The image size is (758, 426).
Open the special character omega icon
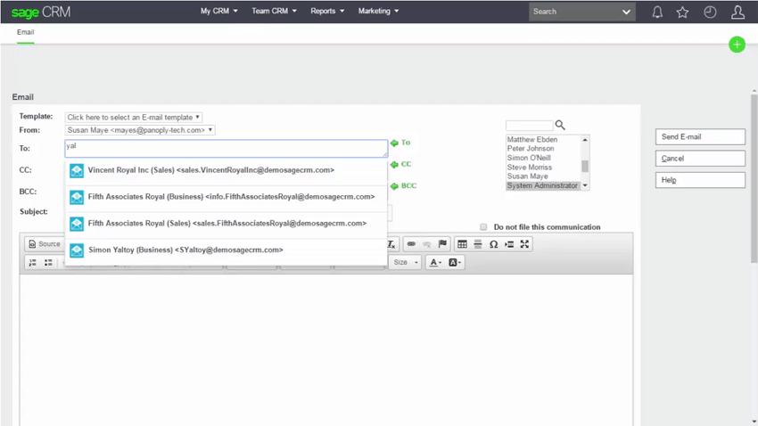point(493,244)
